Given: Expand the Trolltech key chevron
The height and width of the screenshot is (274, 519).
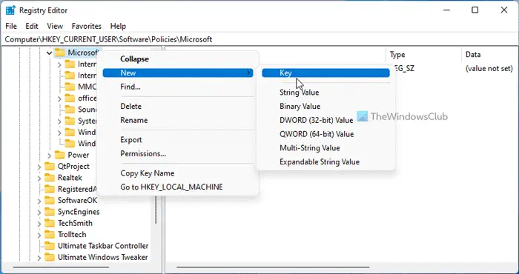Looking at the screenshot, I should click(x=39, y=235).
